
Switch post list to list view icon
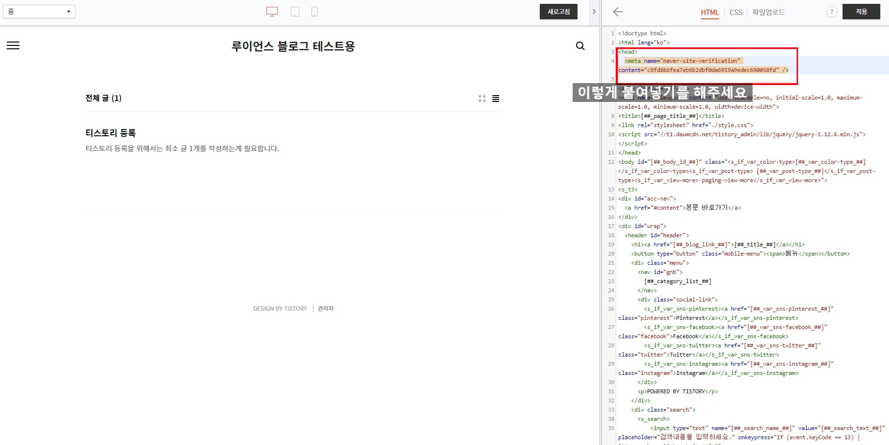click(x=496, y=99)
